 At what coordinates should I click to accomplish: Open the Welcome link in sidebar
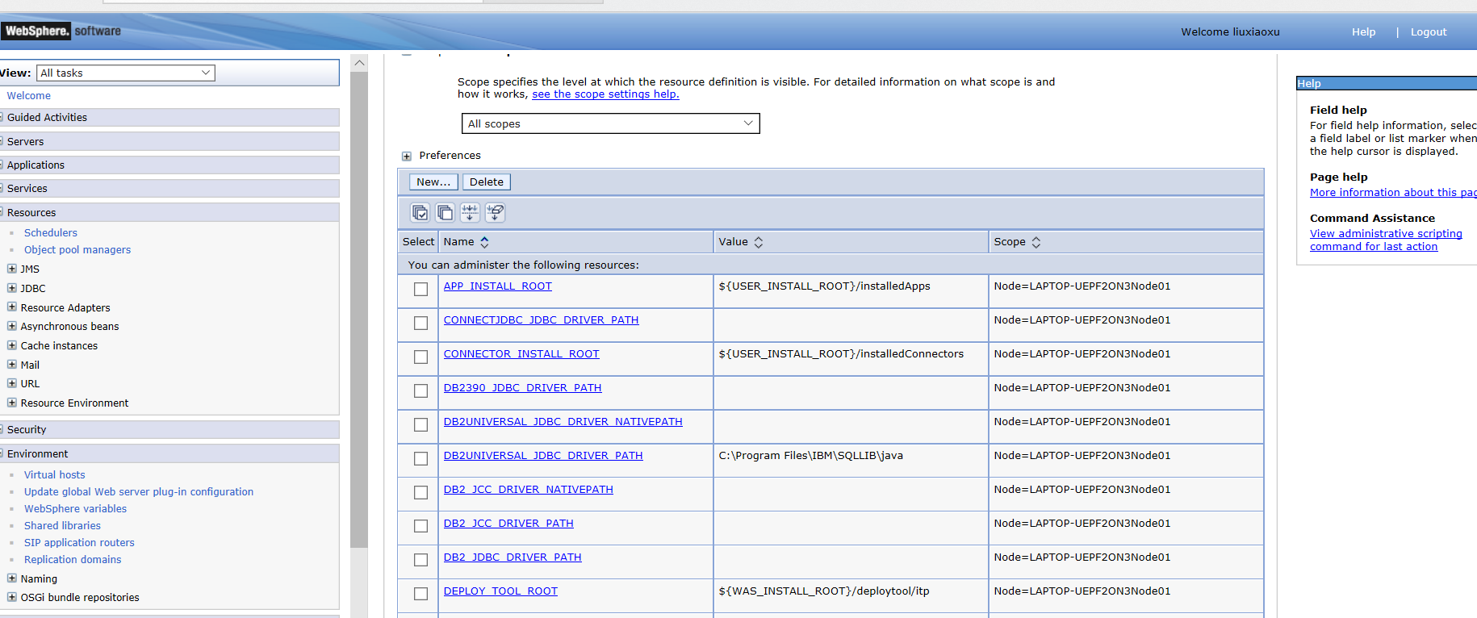(29, 96)
